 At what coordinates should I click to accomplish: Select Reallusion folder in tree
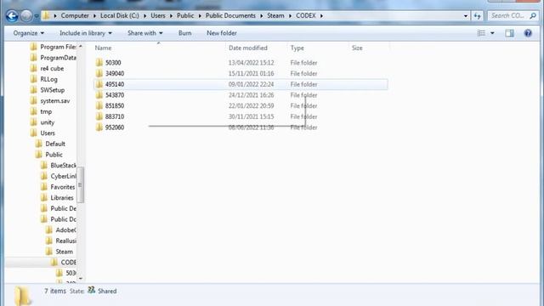(x=60, y=241)
